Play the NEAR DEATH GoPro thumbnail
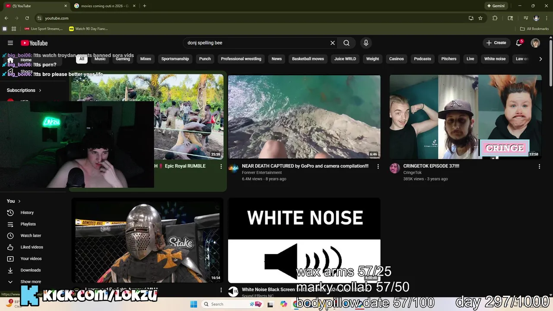553x311 pixels. (x=304, y=117)
